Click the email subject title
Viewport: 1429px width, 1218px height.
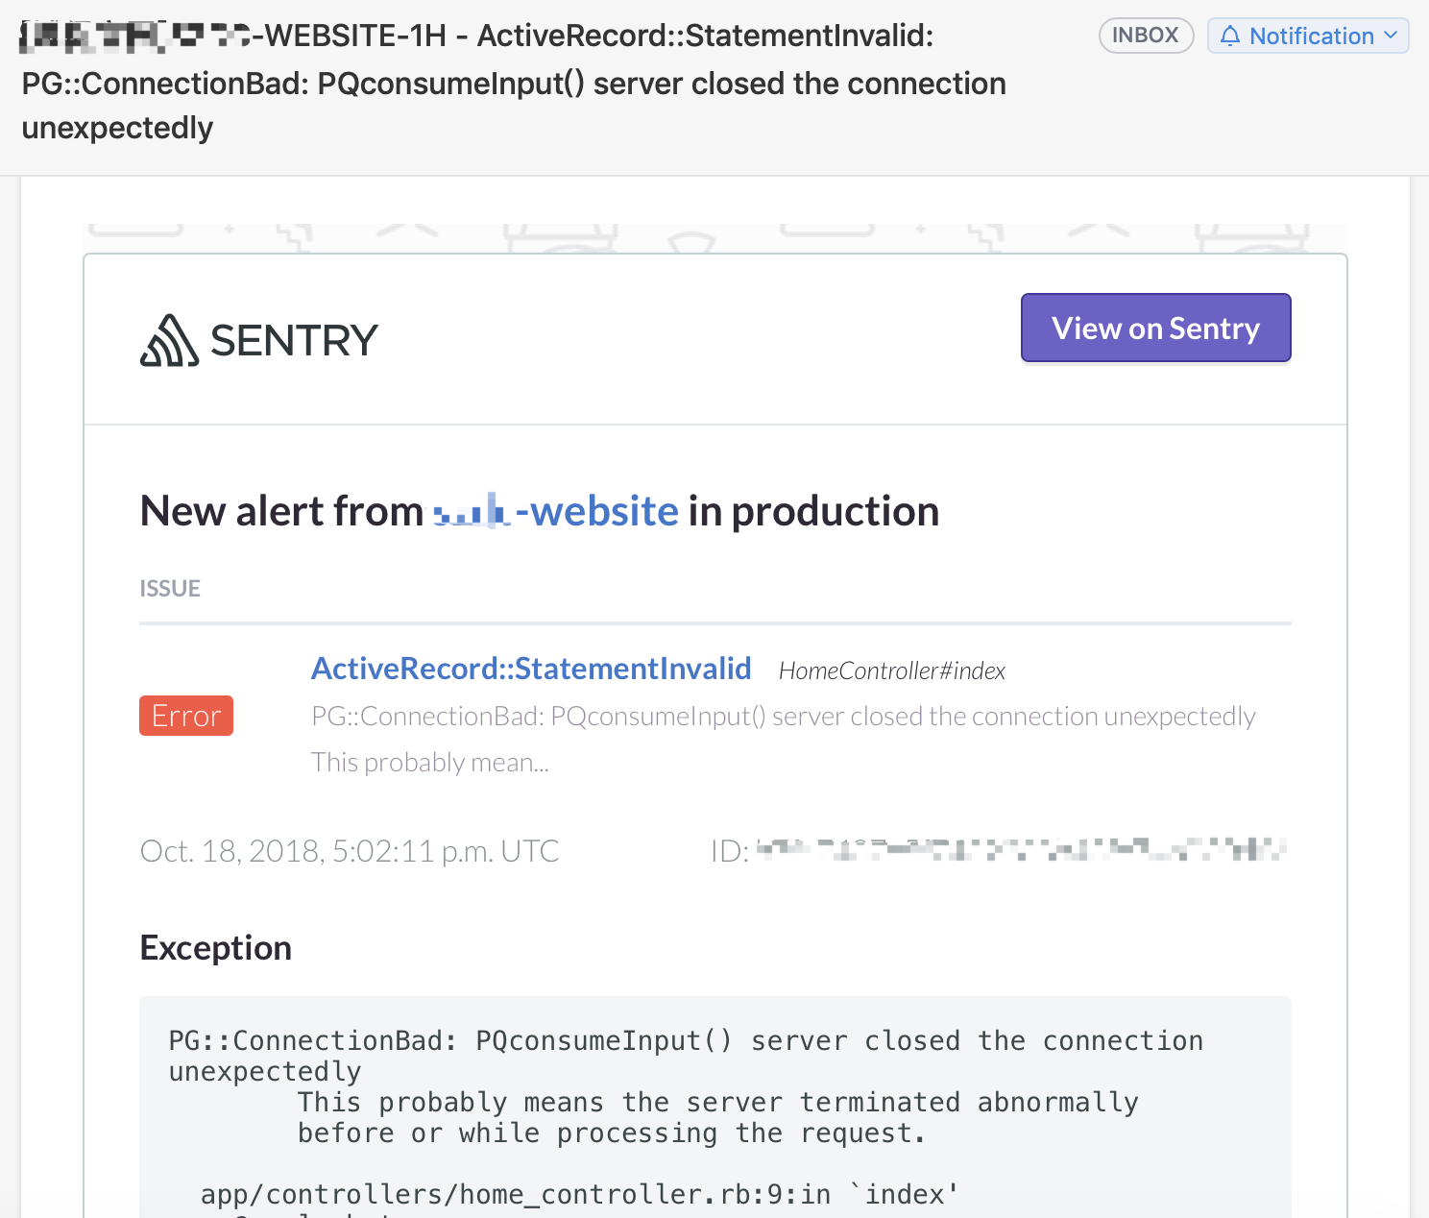pyautogui.click(x=514, y=82)
